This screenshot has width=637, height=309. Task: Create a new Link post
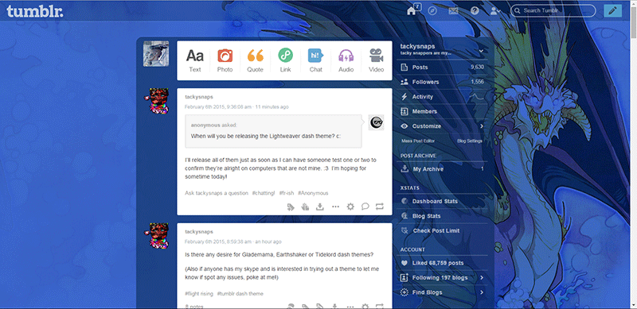click(285, 60)
